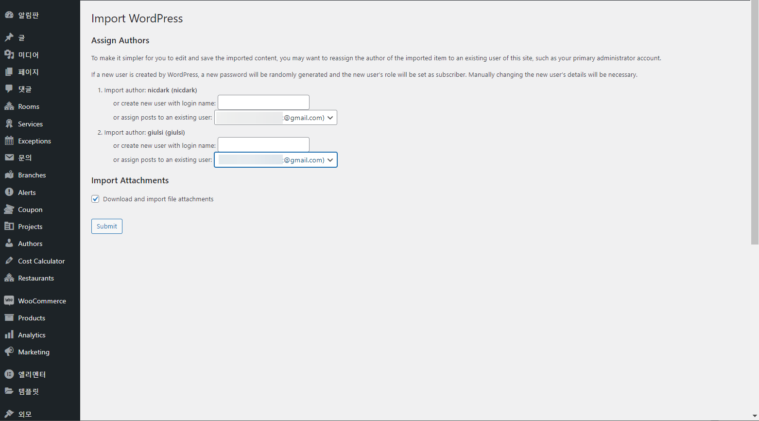
Task: Click the pages icon in sidebar
Action: [9, 72]
